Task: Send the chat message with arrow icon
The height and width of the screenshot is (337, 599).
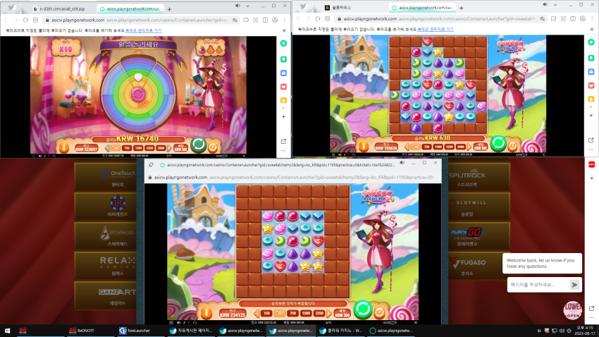Action: pyautogui.click(x=574, y=285)
